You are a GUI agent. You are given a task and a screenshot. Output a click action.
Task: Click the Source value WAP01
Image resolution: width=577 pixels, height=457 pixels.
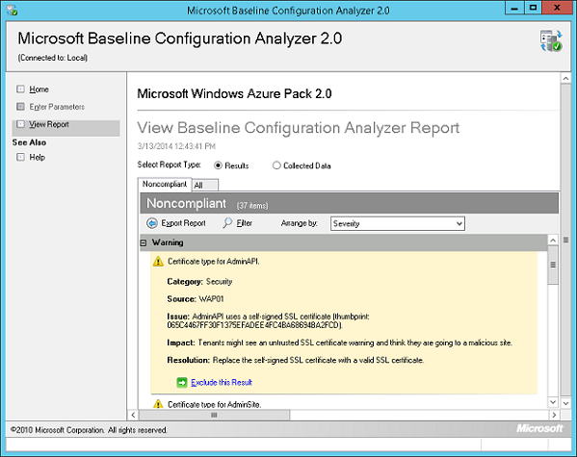coord(211,299)
